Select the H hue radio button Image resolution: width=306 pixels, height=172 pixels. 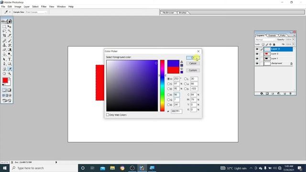(x=168, y=79)
